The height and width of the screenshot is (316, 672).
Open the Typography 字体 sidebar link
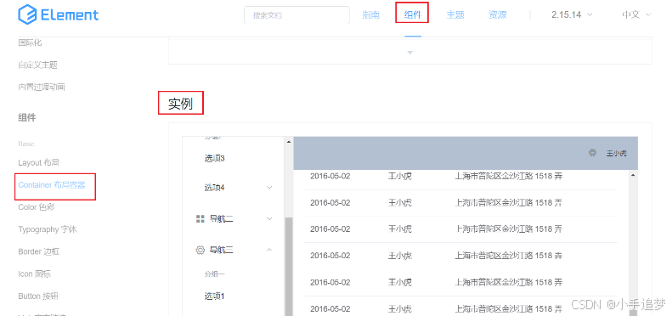(47, 229)
